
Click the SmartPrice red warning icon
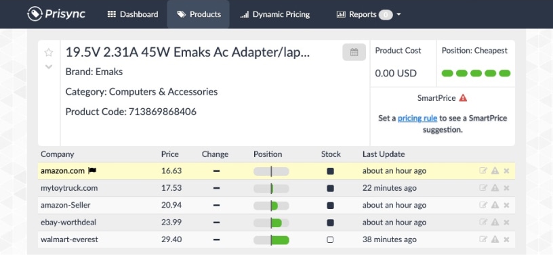click(x=463, y=98)
